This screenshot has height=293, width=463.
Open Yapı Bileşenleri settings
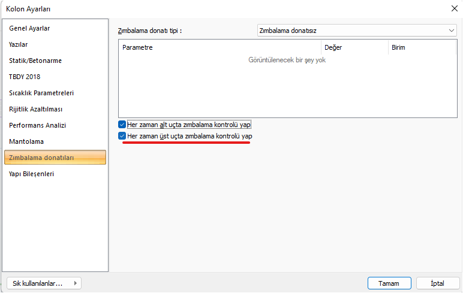click(x=31, y=174)
